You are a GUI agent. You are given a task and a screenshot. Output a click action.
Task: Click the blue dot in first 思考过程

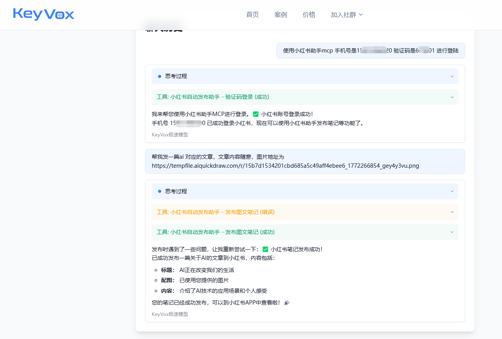160,76
